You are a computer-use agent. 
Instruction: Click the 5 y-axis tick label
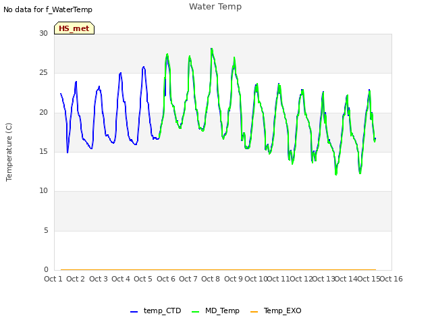(x=46, y=230)
